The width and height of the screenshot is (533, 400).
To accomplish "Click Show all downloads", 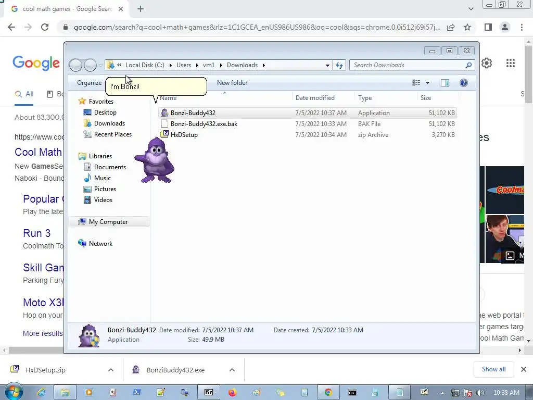I will pyautogui.click(x=493, y=369).
